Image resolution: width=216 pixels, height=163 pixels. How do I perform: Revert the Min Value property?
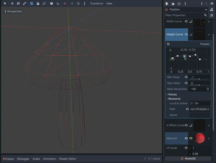pos(186,77)
